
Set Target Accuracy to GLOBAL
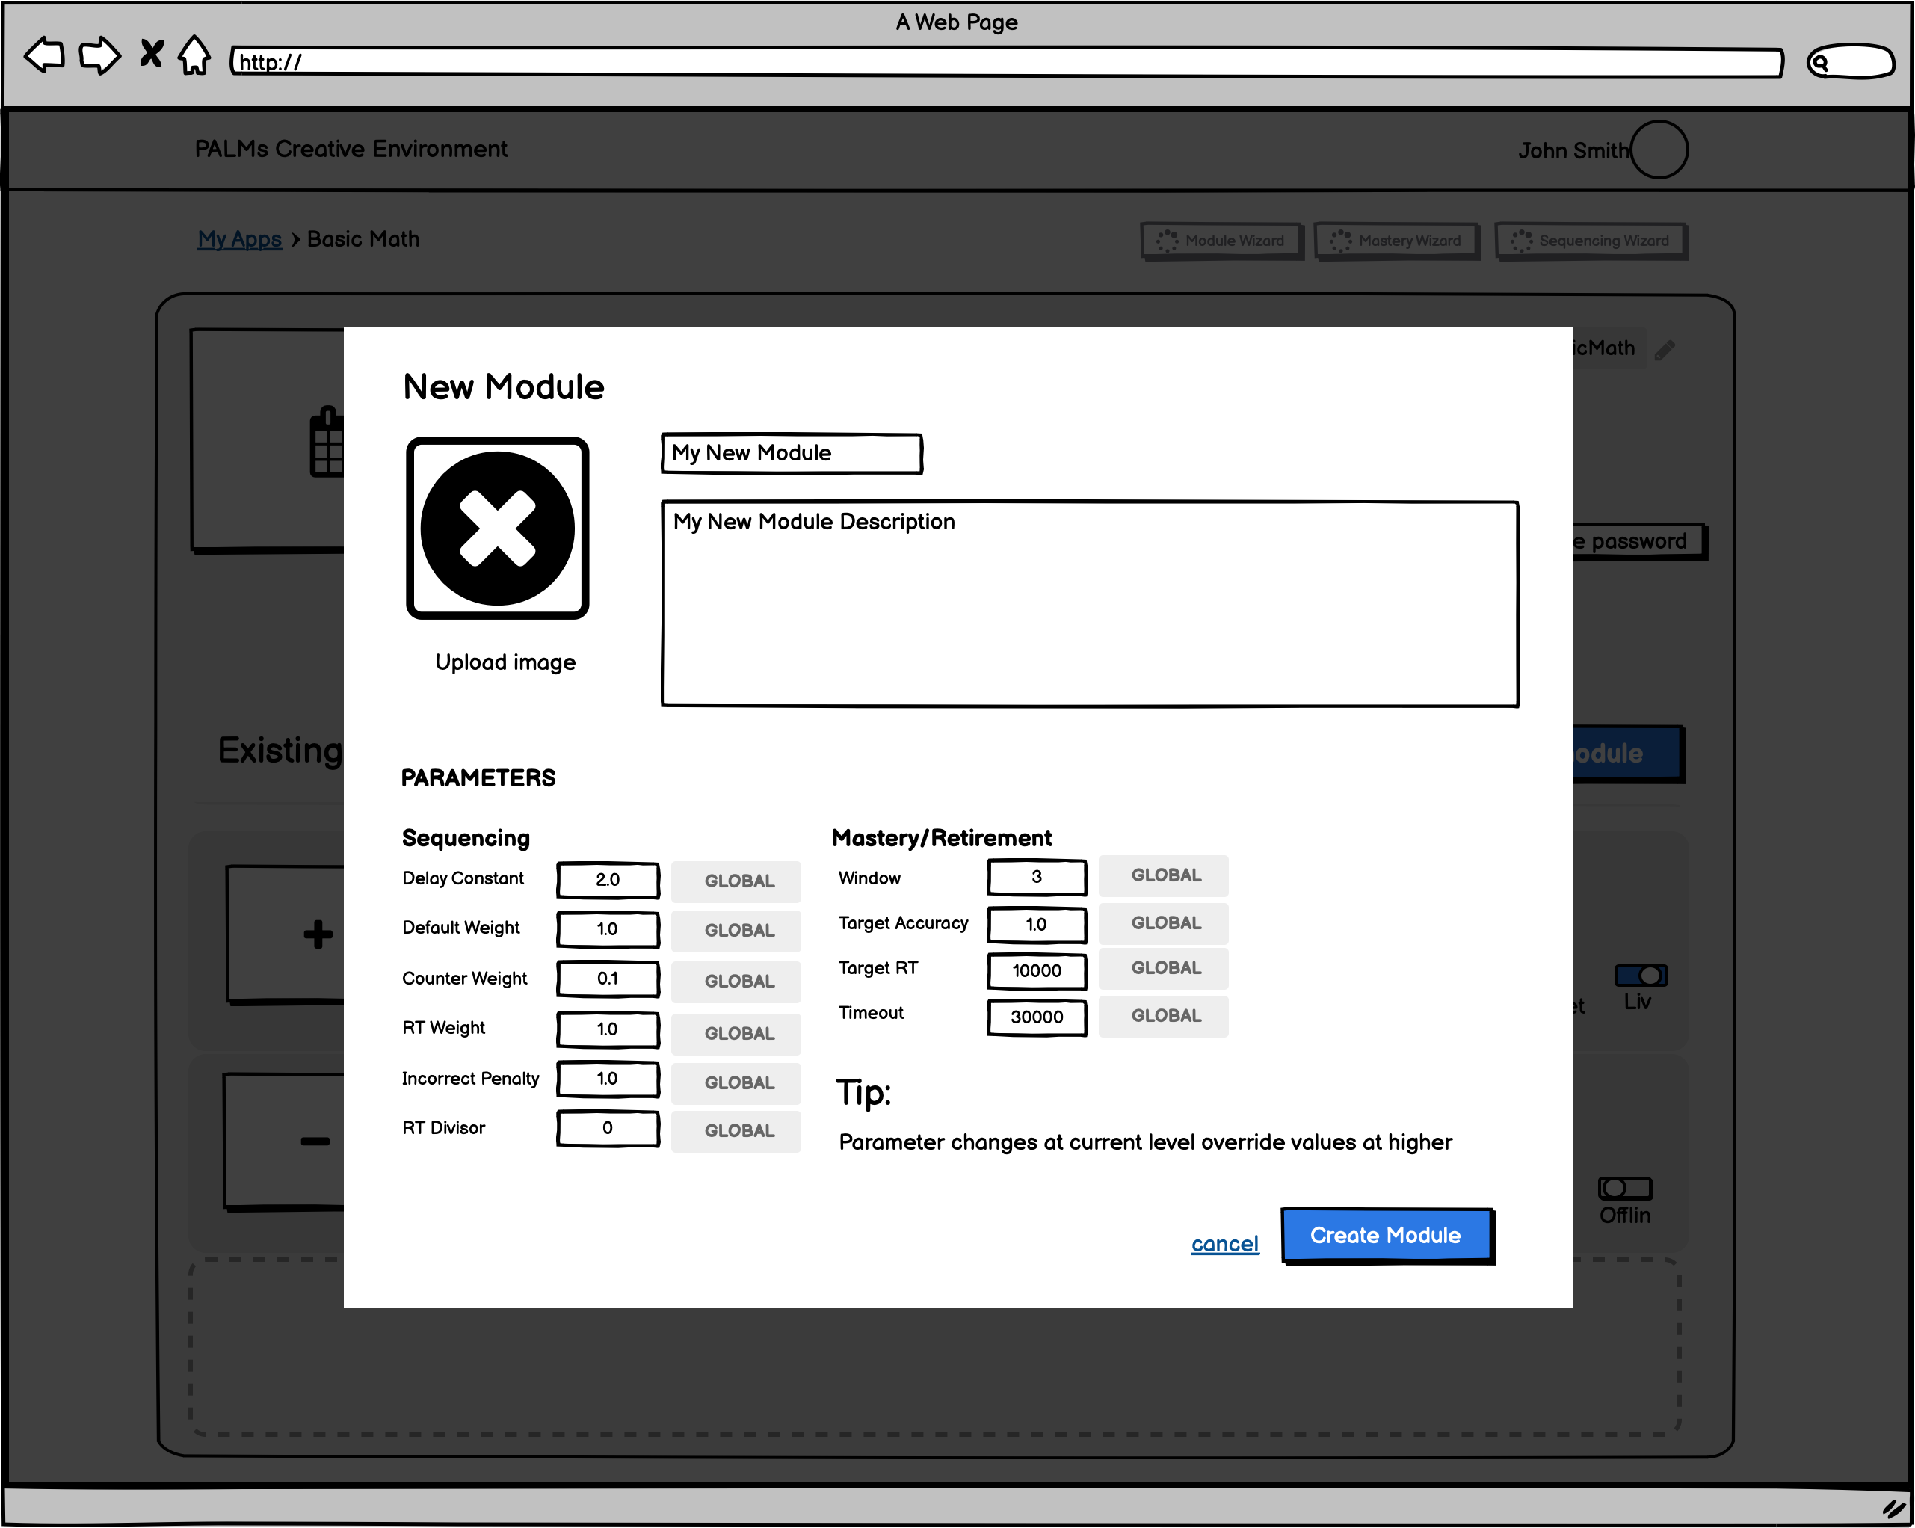[1164, 924]
